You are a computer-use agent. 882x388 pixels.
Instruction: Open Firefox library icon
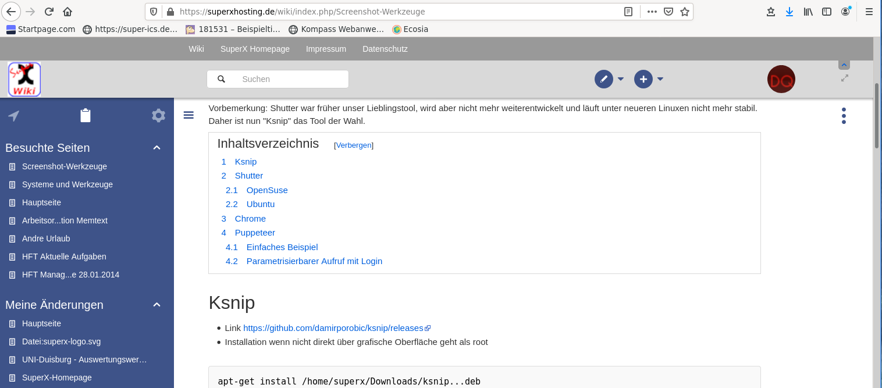click(x=808, y=12)
